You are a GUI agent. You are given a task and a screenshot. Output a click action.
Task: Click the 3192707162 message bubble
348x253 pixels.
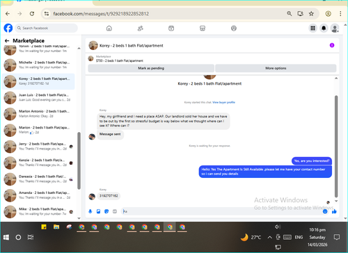coord(109,196)
